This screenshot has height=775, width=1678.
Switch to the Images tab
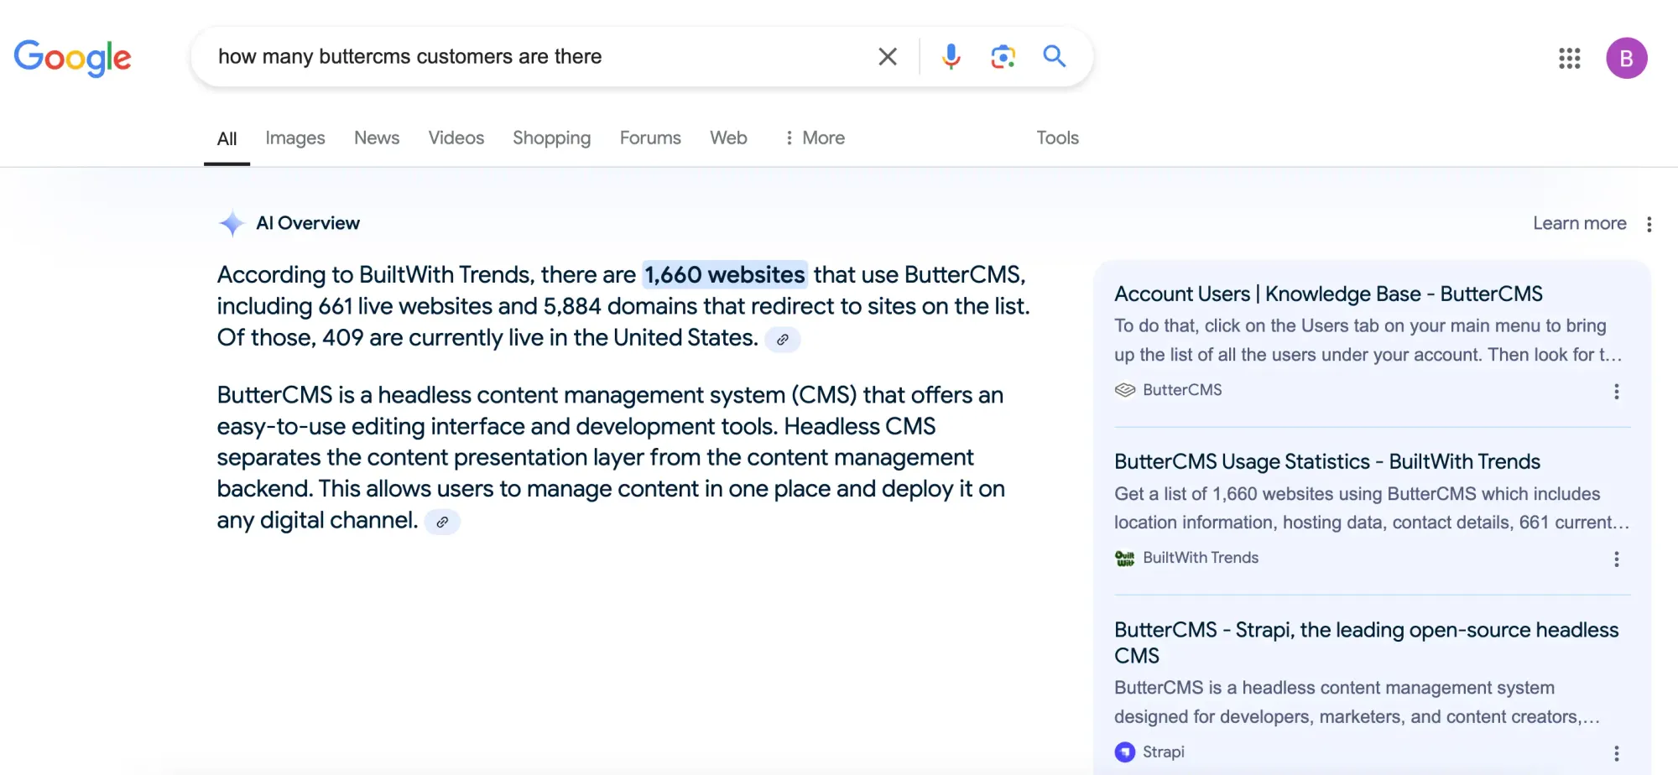click(294, 138)
